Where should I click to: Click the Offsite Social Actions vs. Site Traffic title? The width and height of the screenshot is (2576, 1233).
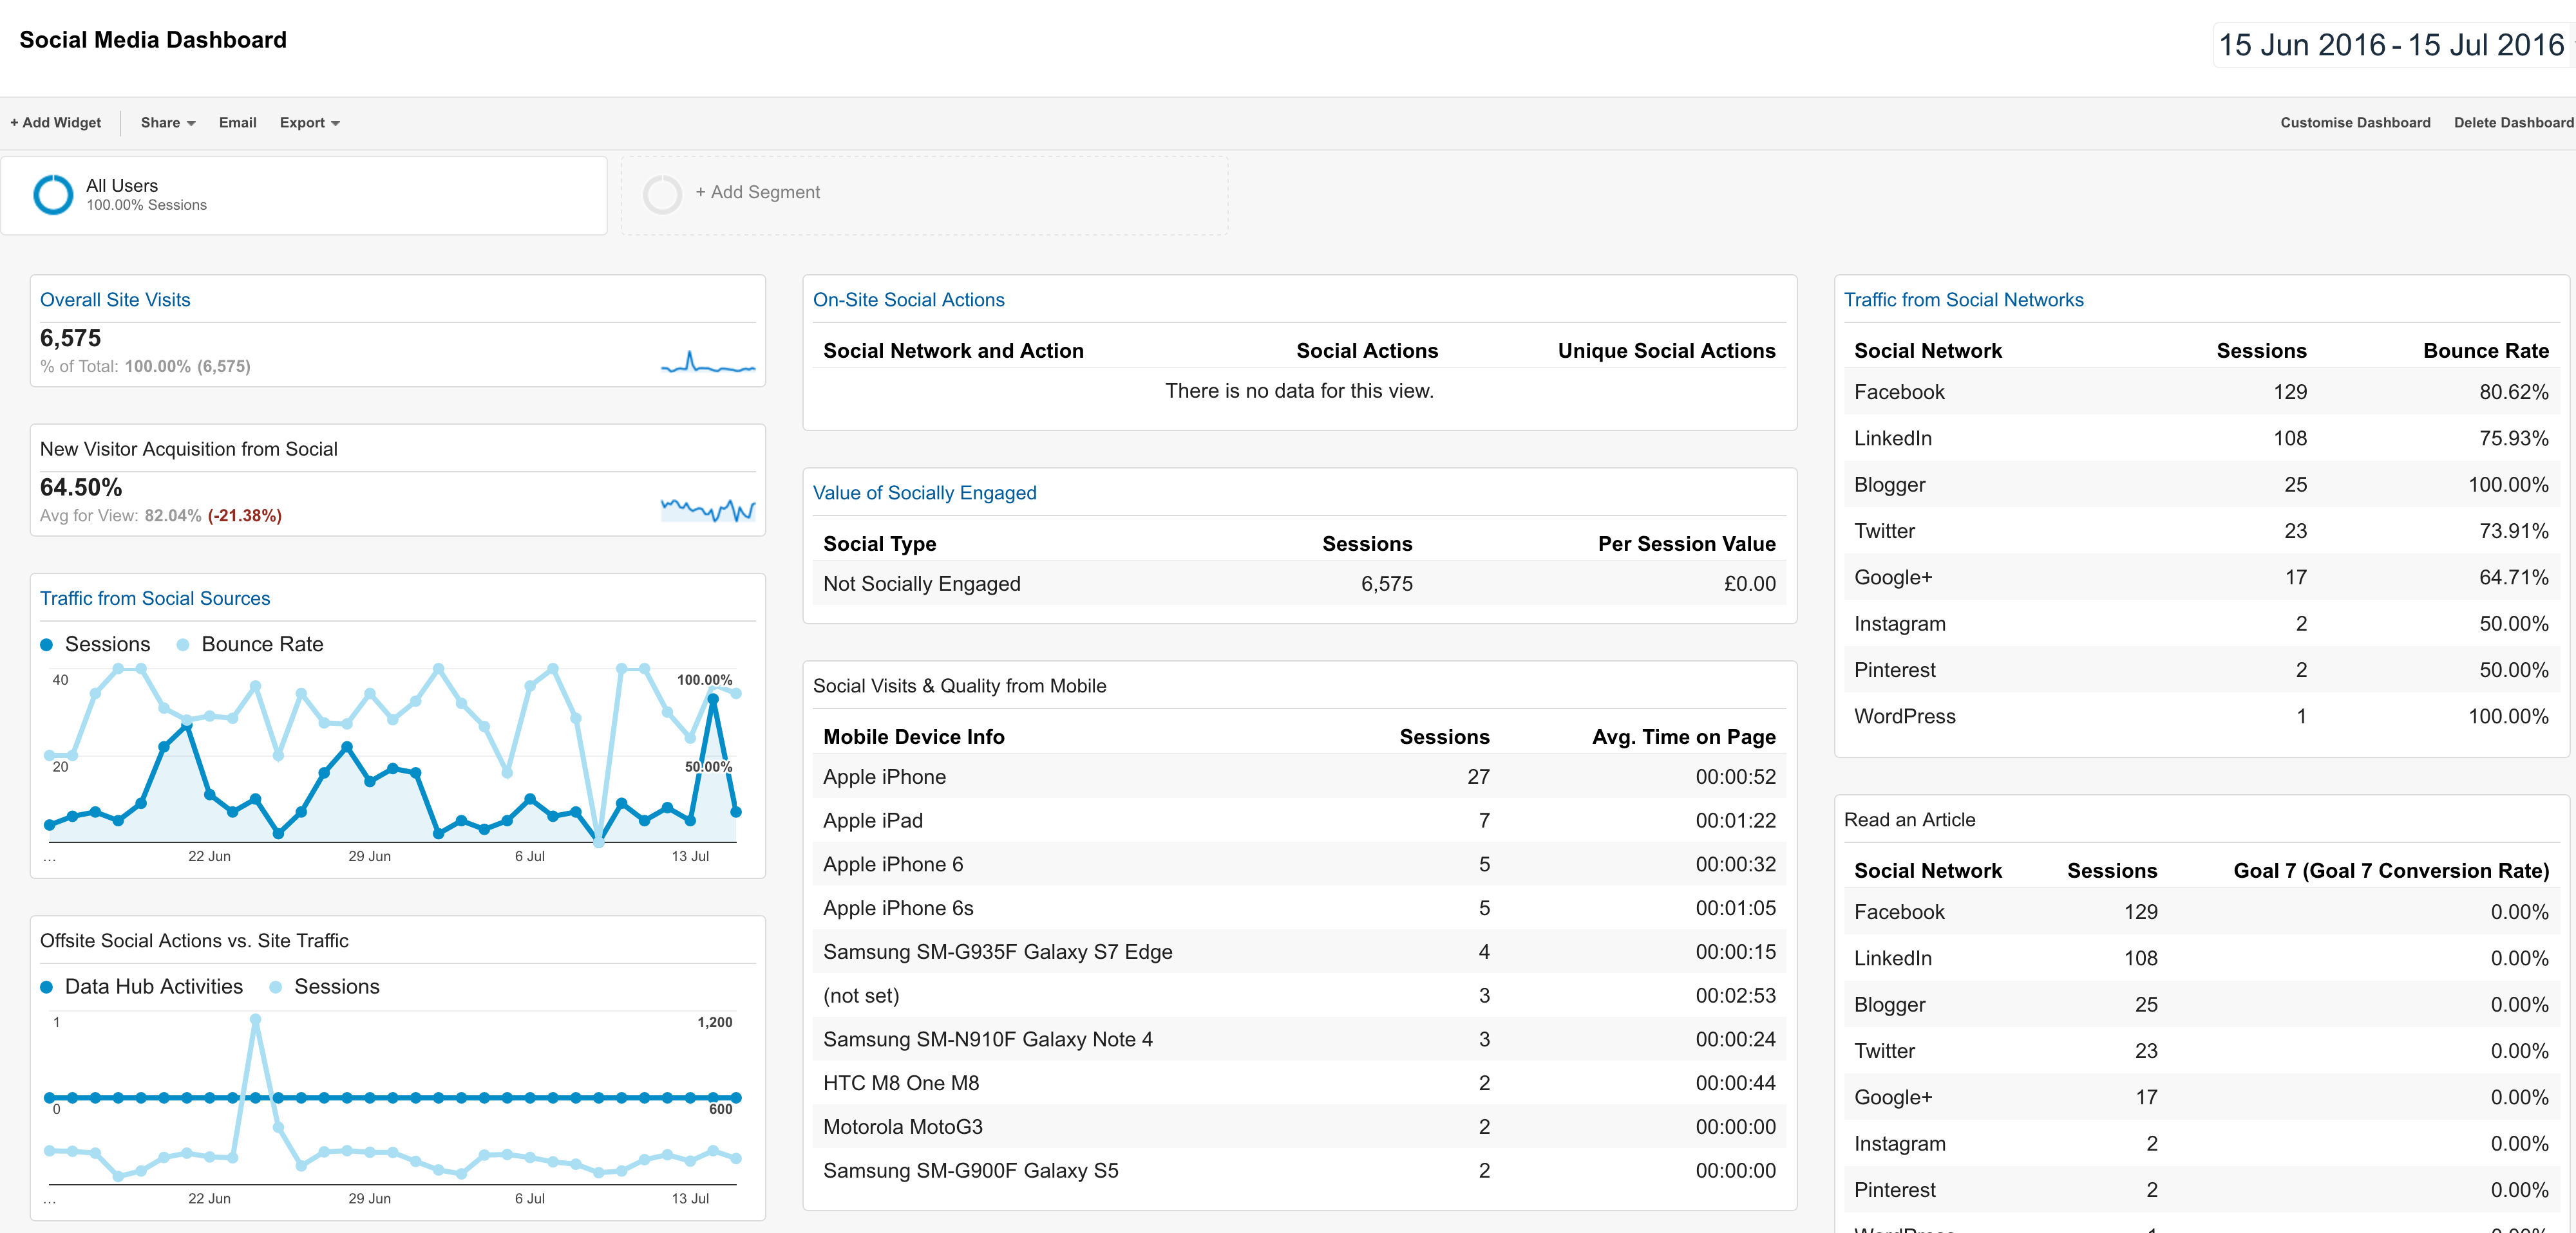[194, 941]
